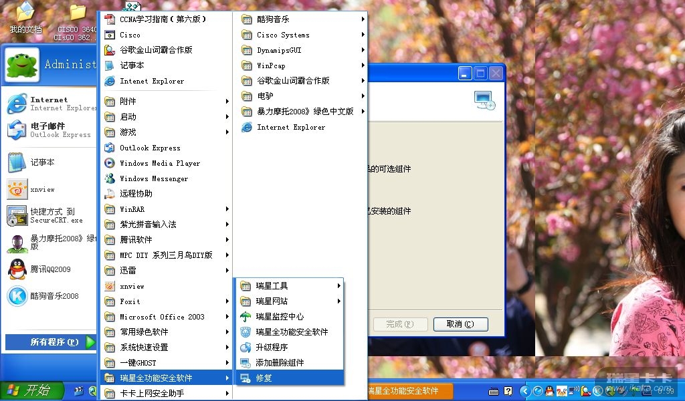Click the help question mark tray icon
The width and height of the screenshot is (685, 401).
click(508, 392)
